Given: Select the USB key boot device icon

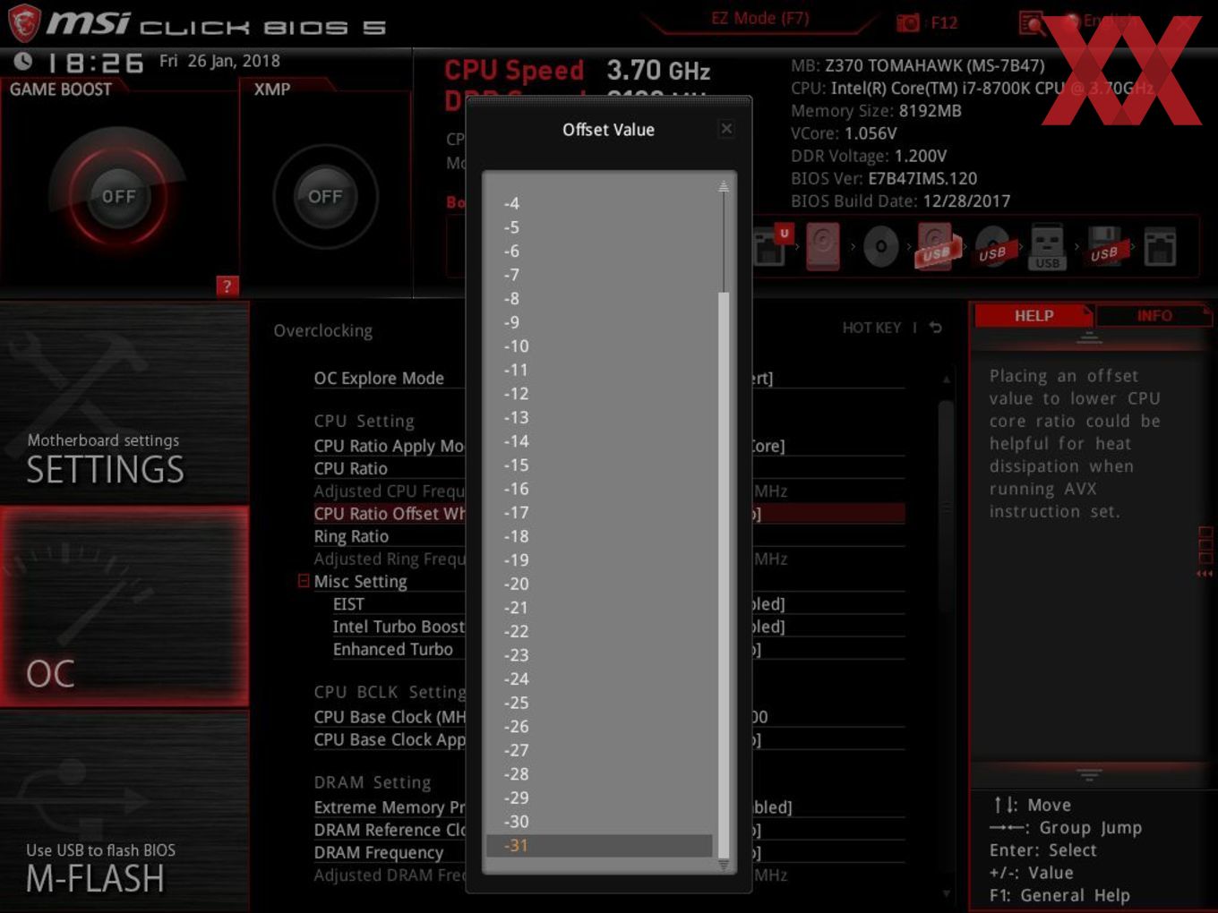Looking at the screenshot, I should (1047, 246).
